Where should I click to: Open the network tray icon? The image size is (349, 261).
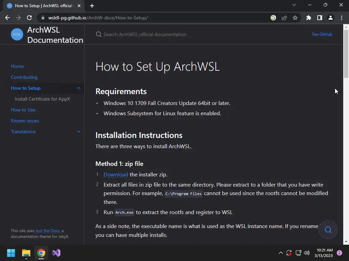pyautogui.click(x=298, y=253)
